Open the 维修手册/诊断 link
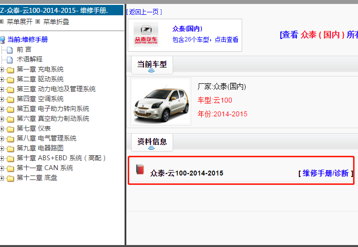This screenshot has width=358, height=247. [x=325, y=173]
